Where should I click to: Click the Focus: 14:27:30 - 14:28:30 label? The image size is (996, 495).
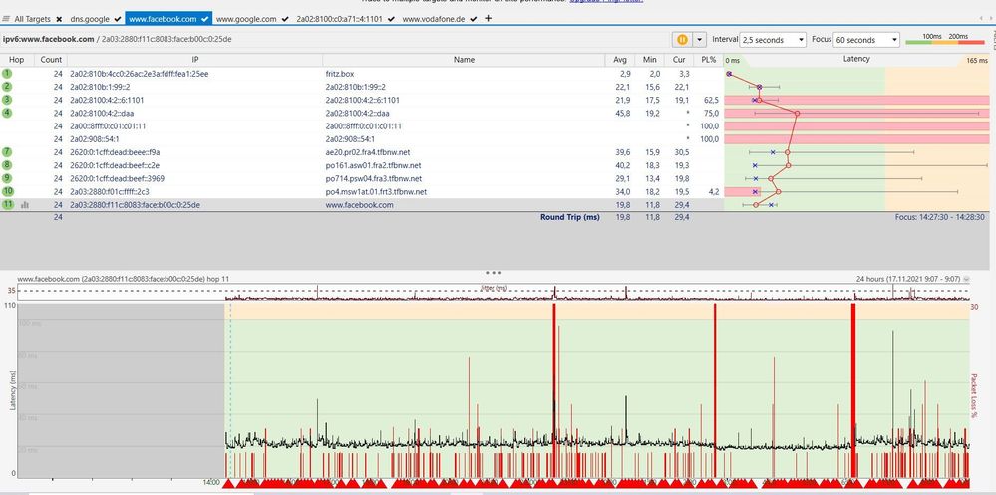point(939,217)
